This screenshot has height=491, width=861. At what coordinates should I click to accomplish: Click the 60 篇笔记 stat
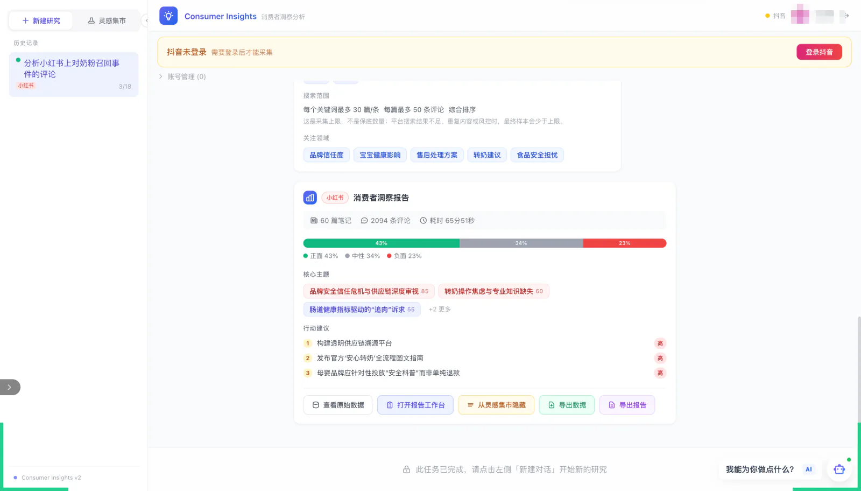click(x=331, y=221)
